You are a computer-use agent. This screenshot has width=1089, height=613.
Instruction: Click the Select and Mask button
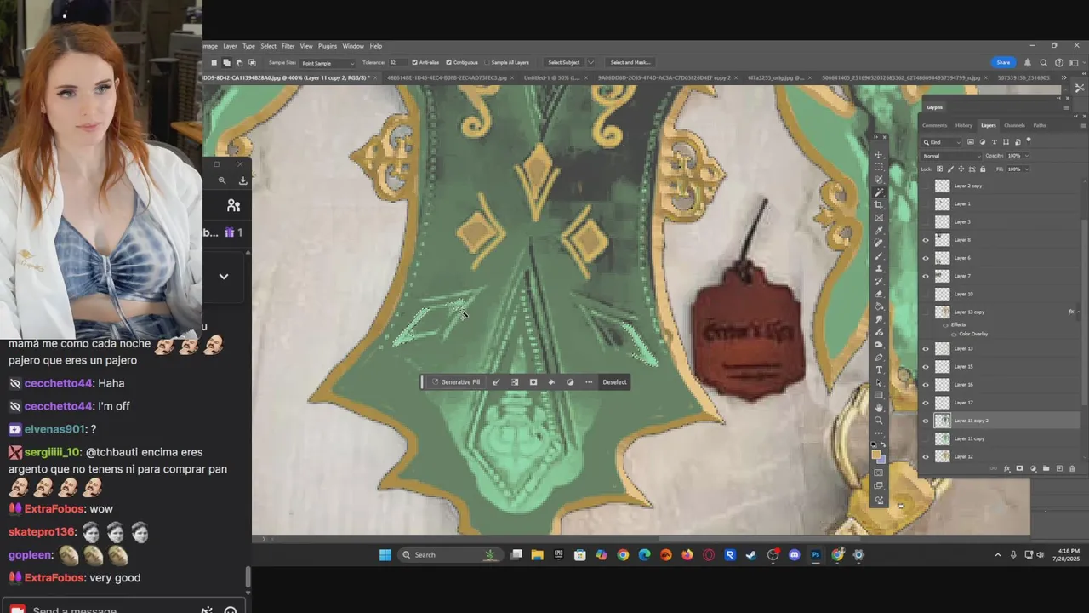(x=630, y=62)
